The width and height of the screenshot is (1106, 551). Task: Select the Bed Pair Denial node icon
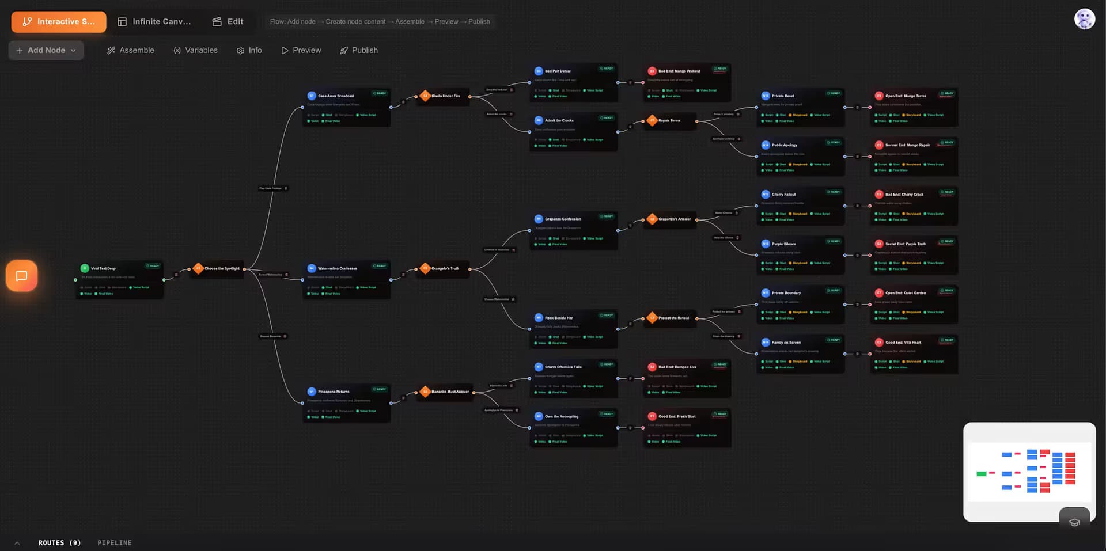[539, 71]
